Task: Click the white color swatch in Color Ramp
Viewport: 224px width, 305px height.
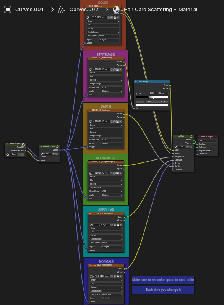Action: 152,105
